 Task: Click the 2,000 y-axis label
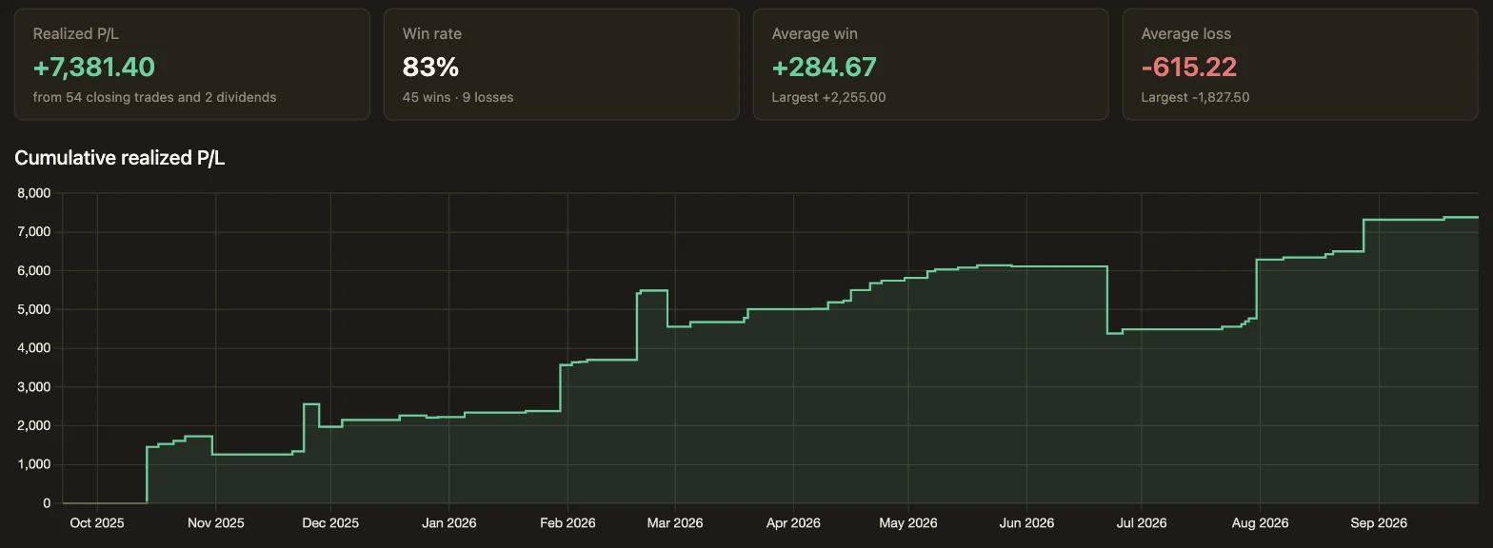(x=33, y=425)
